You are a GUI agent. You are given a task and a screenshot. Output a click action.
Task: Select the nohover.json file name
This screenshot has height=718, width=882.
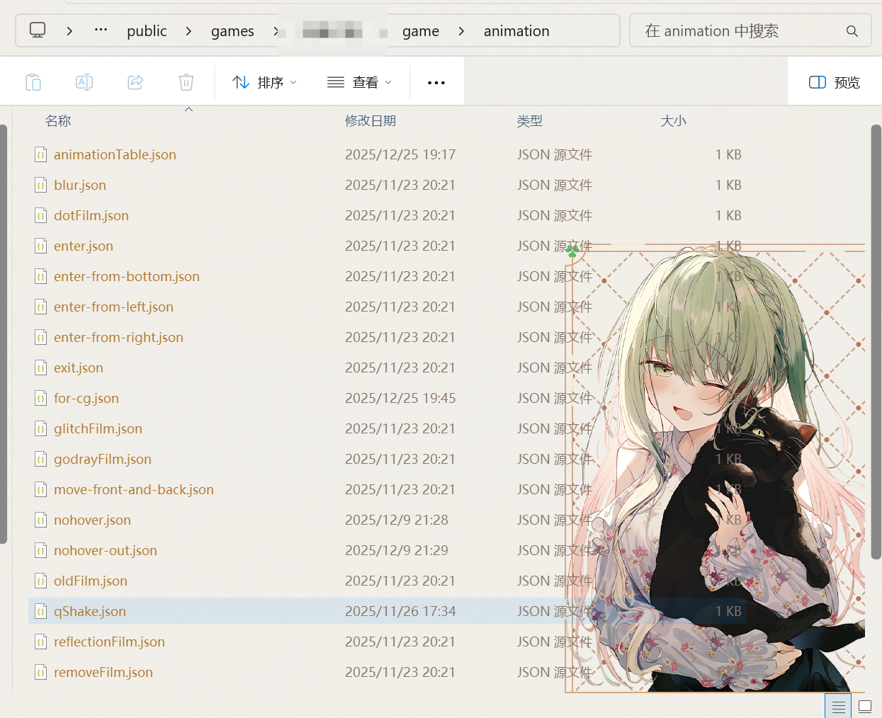click(x=92, y=520)
